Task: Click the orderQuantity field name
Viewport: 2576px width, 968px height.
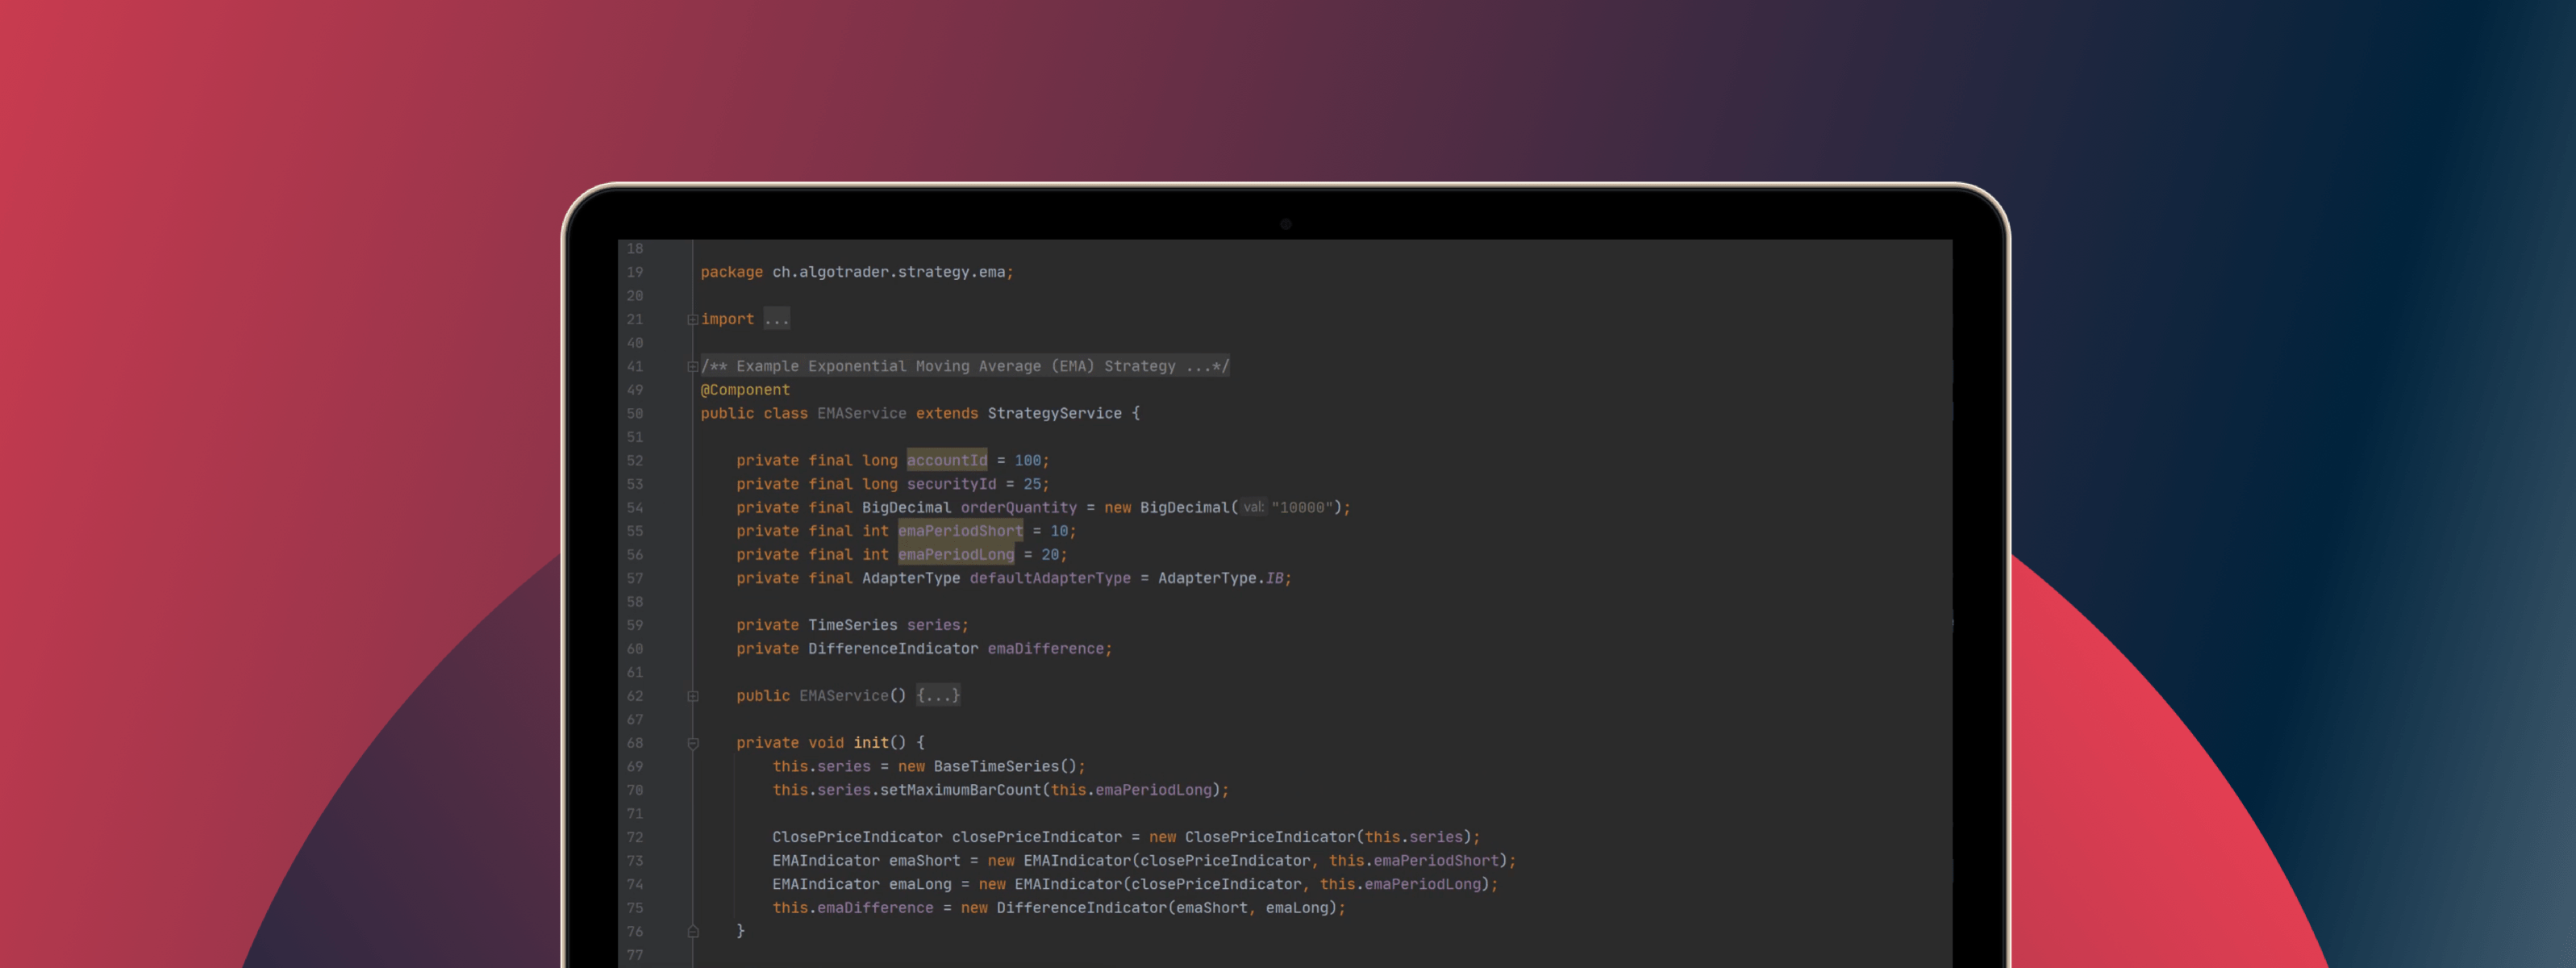Action: click(1018, 508)
